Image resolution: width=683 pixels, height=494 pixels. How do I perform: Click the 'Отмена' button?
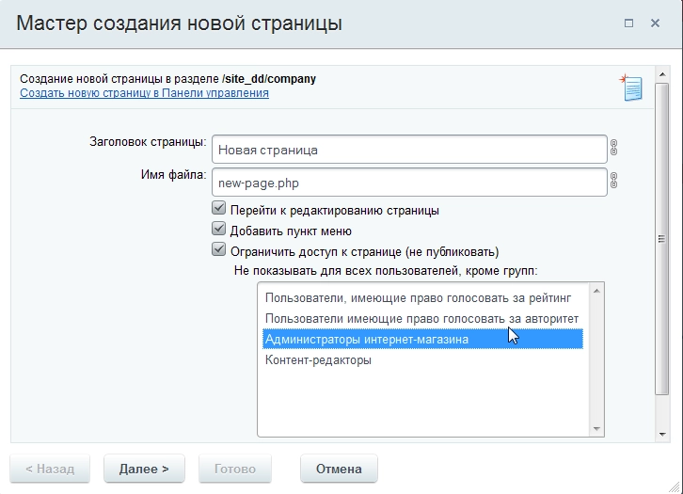pyautogui.click(x=339, y=469)
